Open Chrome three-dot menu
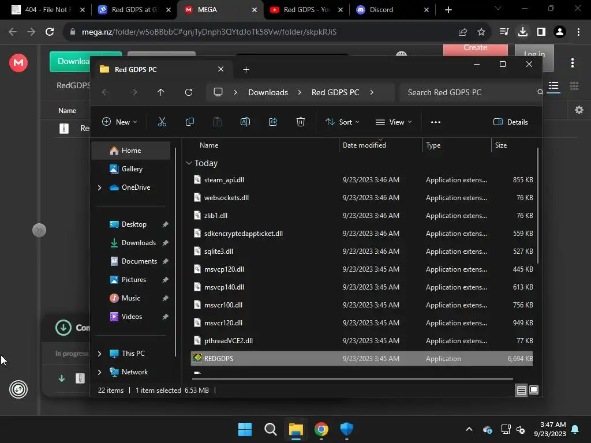This screenshot has width=591, height=443. pos(578,32)
